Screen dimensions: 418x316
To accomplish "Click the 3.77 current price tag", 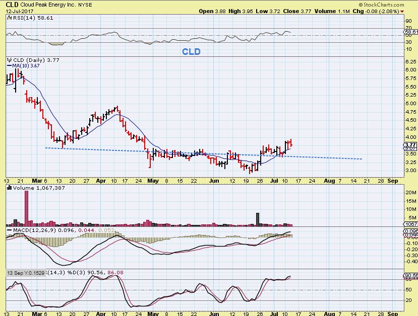I will coord(409,145).
